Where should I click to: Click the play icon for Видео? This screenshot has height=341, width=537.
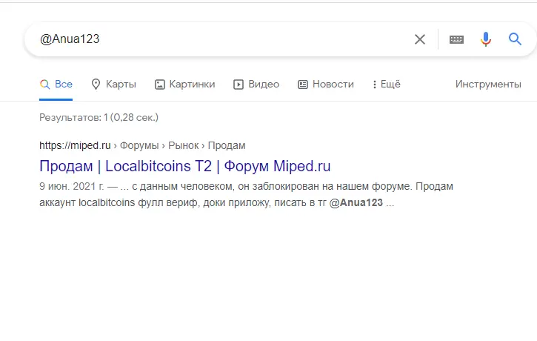coord(239,85)
